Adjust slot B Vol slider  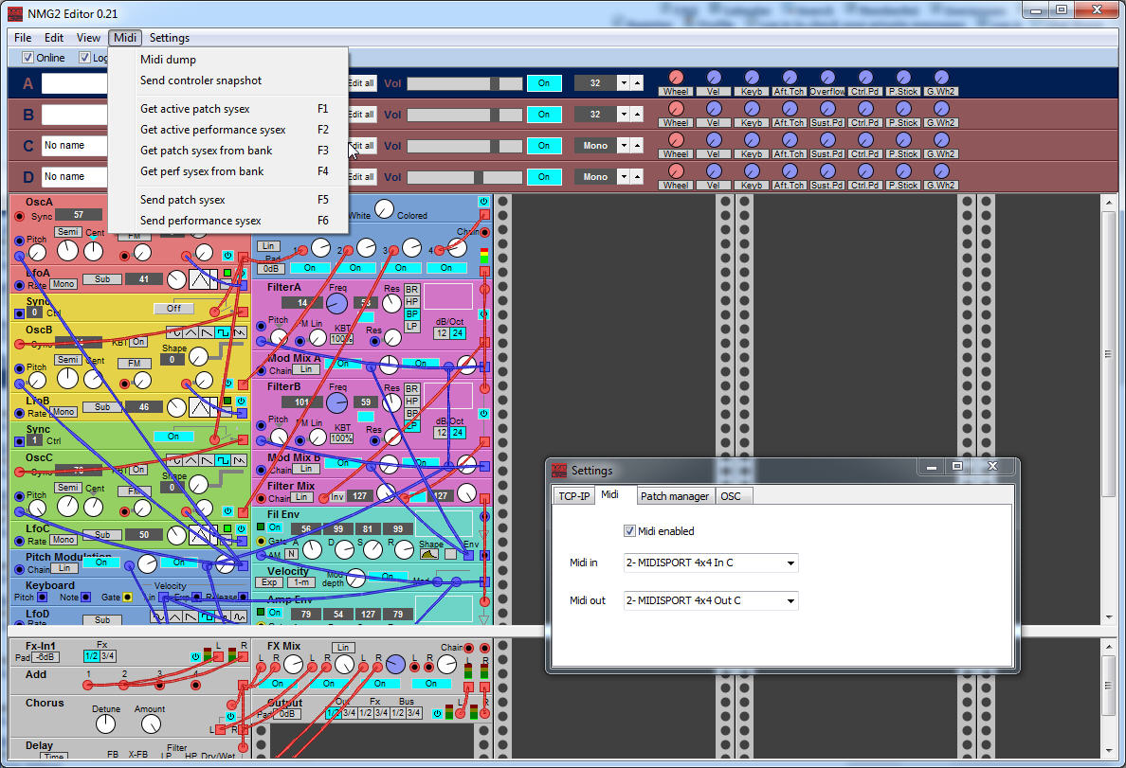tap(464, 115)
